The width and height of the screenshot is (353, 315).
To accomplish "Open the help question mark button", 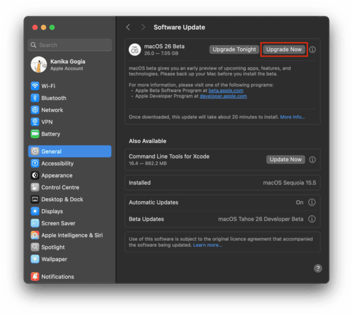I will [318, 268].
